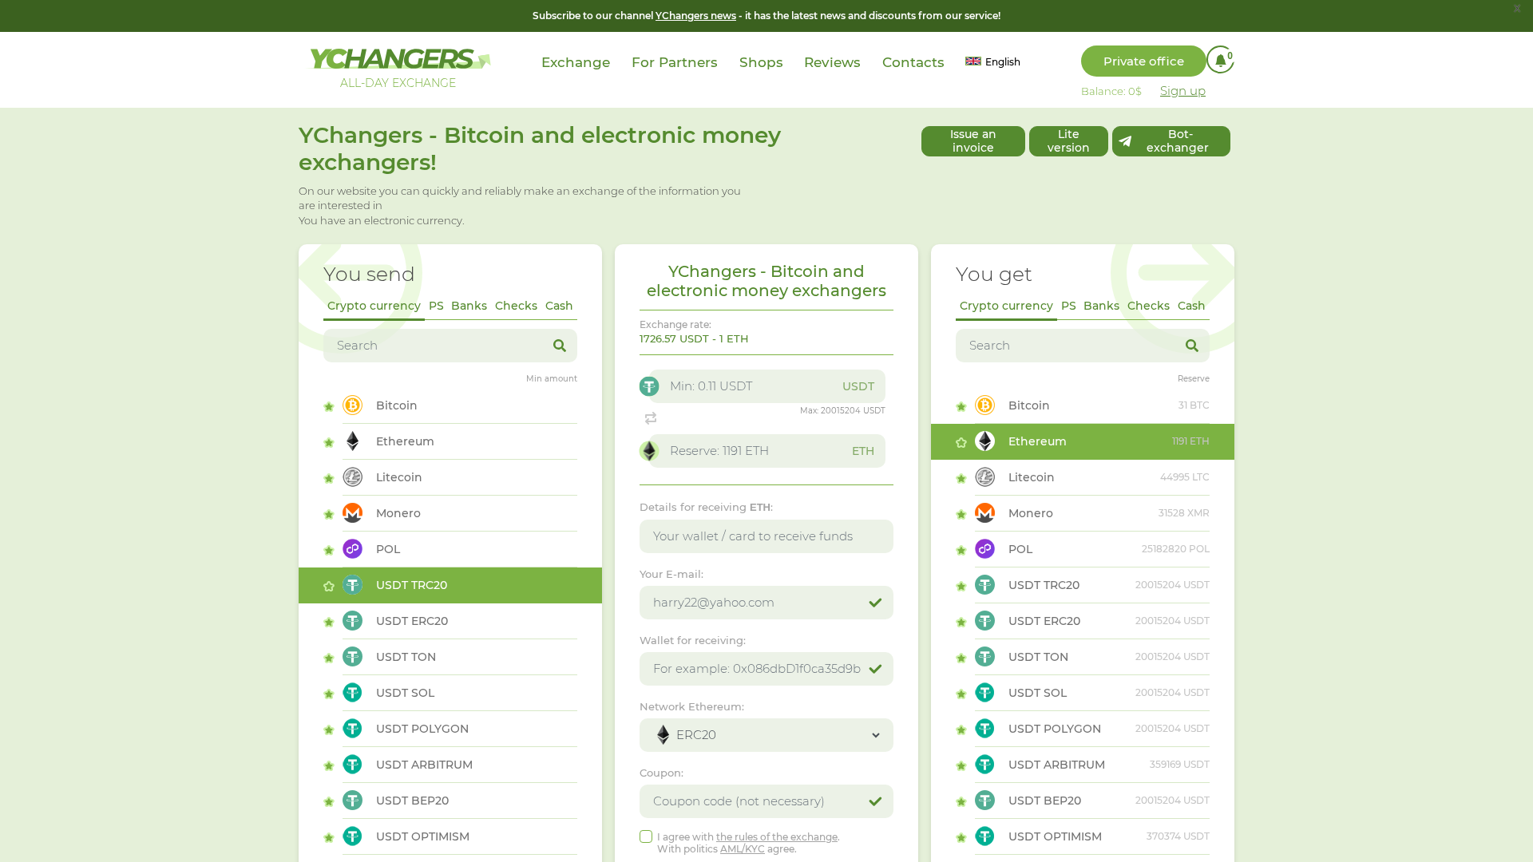Click the Search field in You get
The width and height of the screenshot is (1533, 862).
pos(1083,346)
